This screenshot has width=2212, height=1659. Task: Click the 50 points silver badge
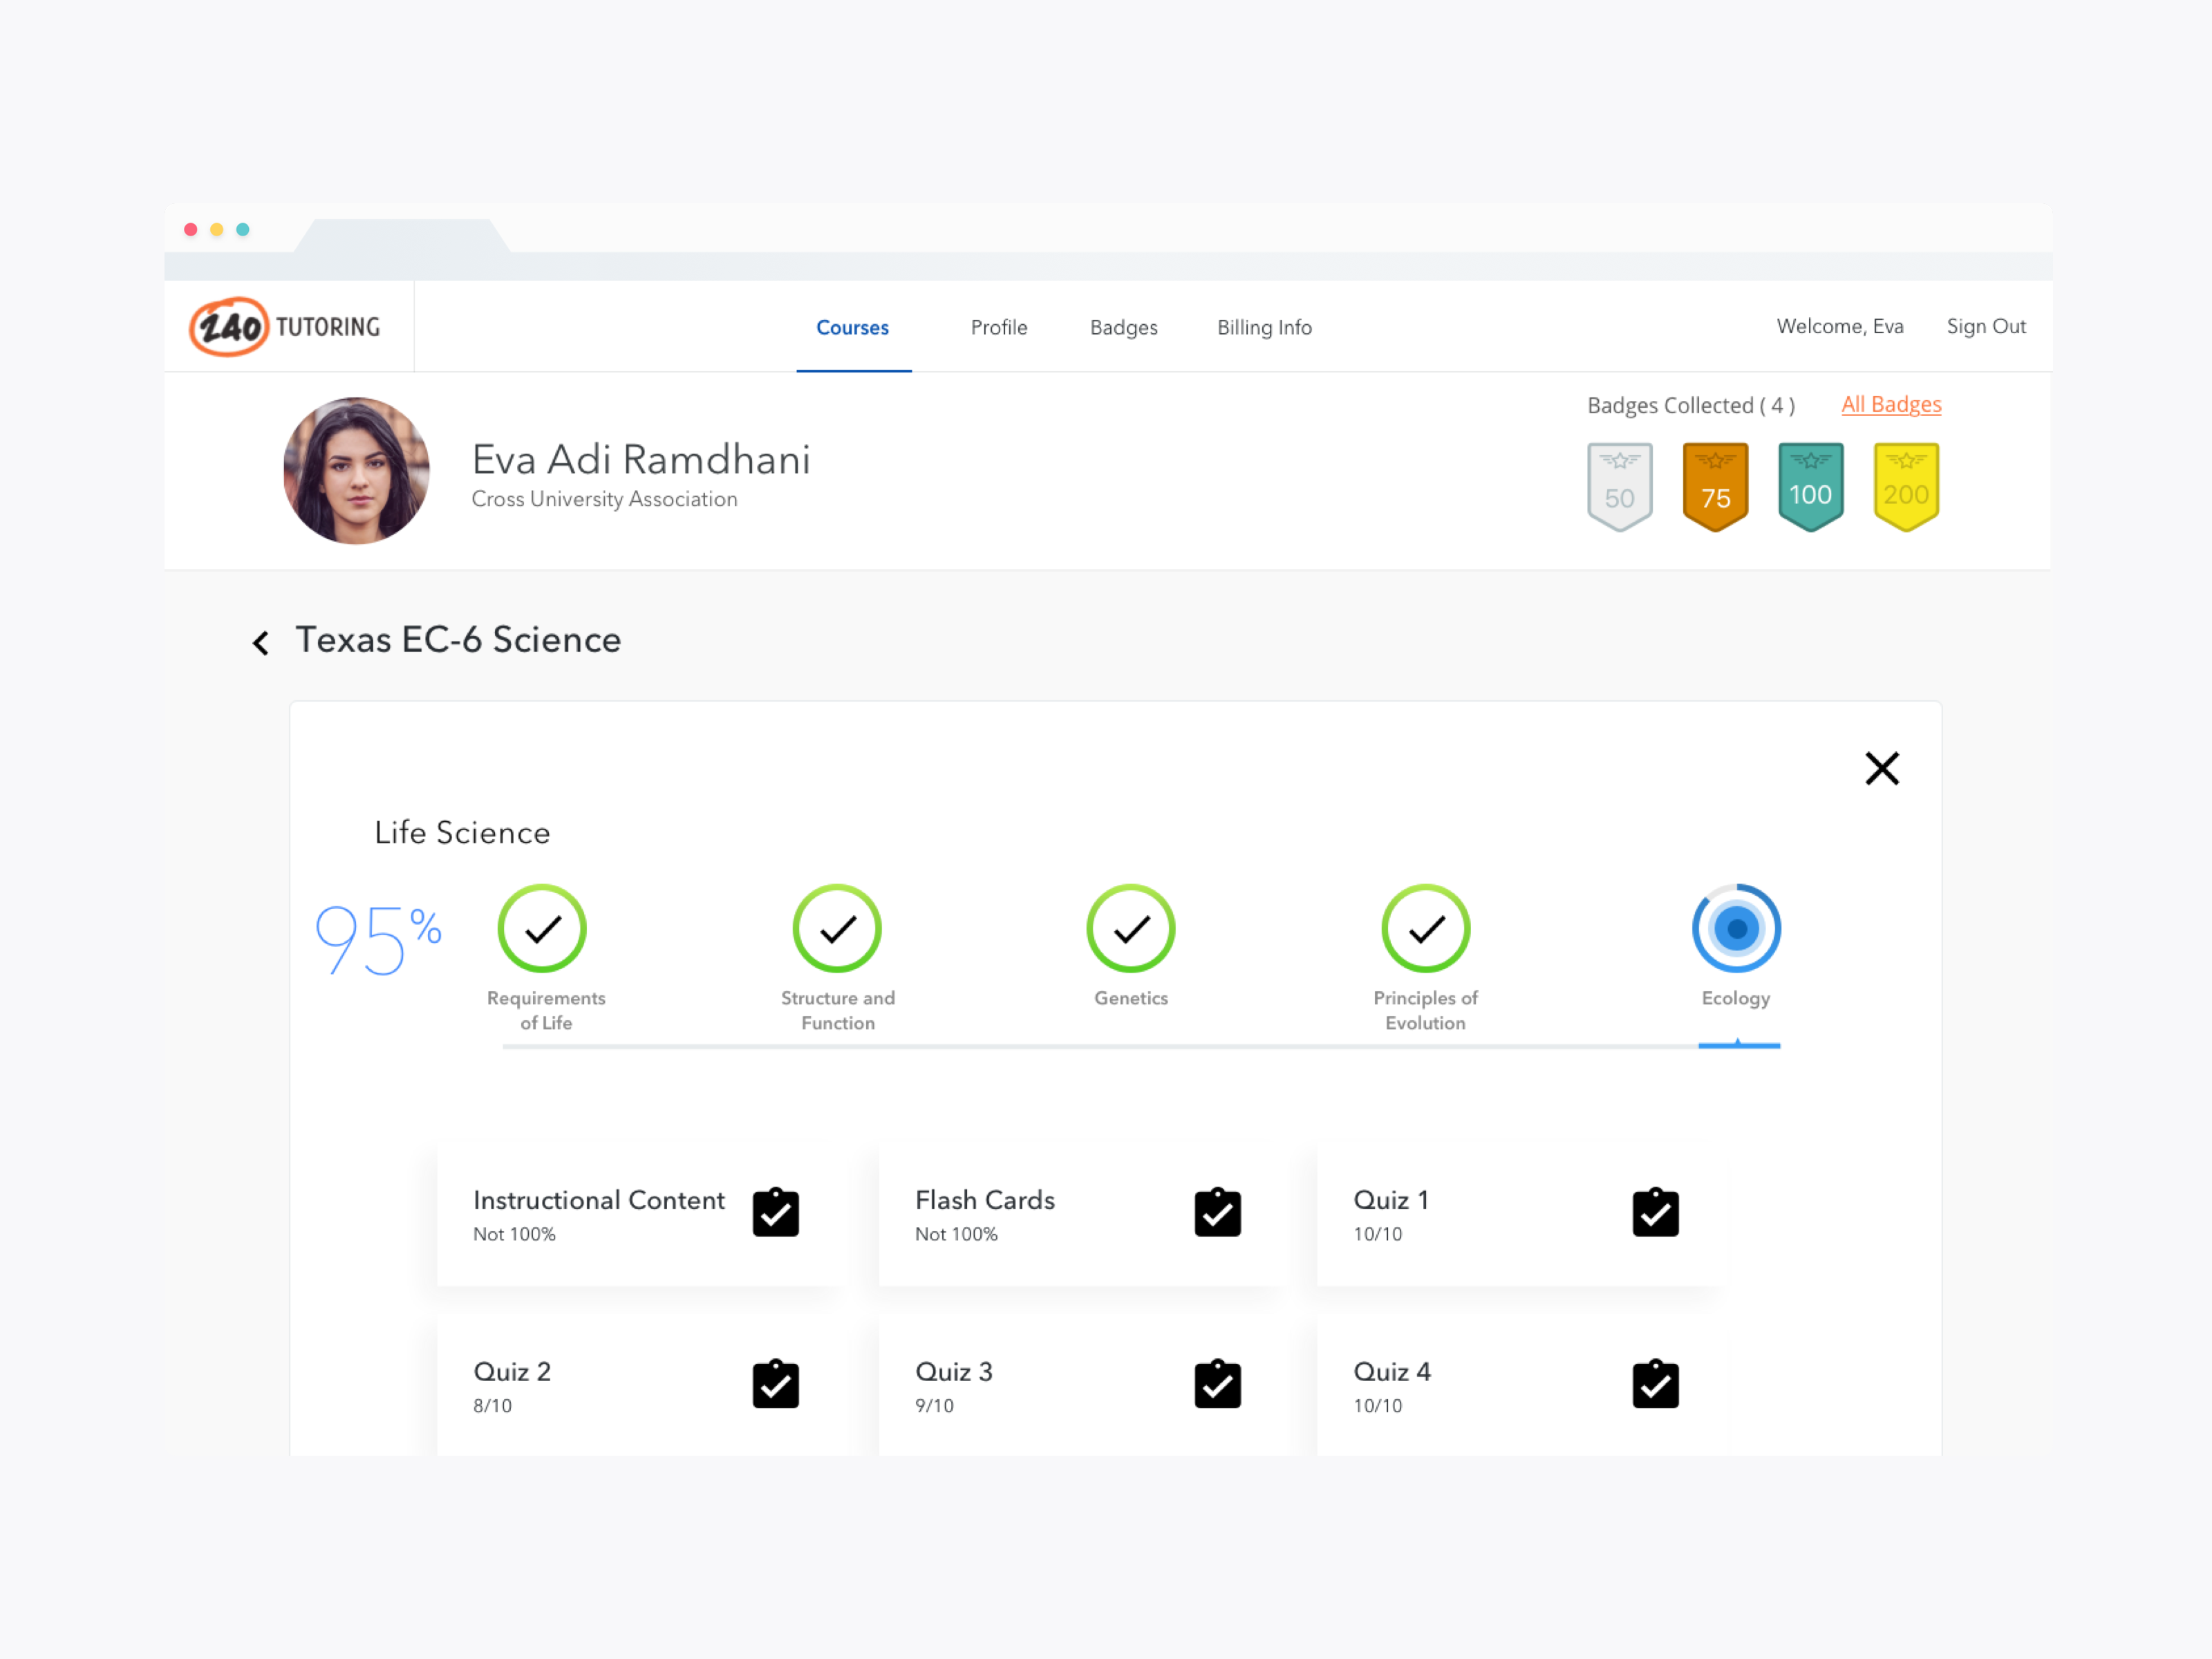1619,486
